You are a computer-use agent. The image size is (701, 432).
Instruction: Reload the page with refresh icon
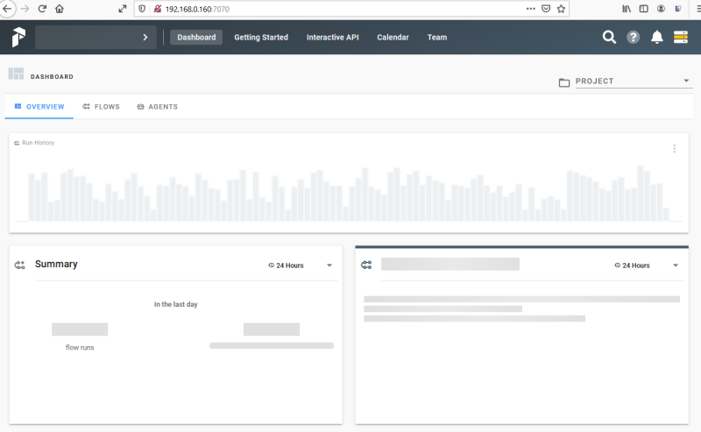[x=42, y=9]
